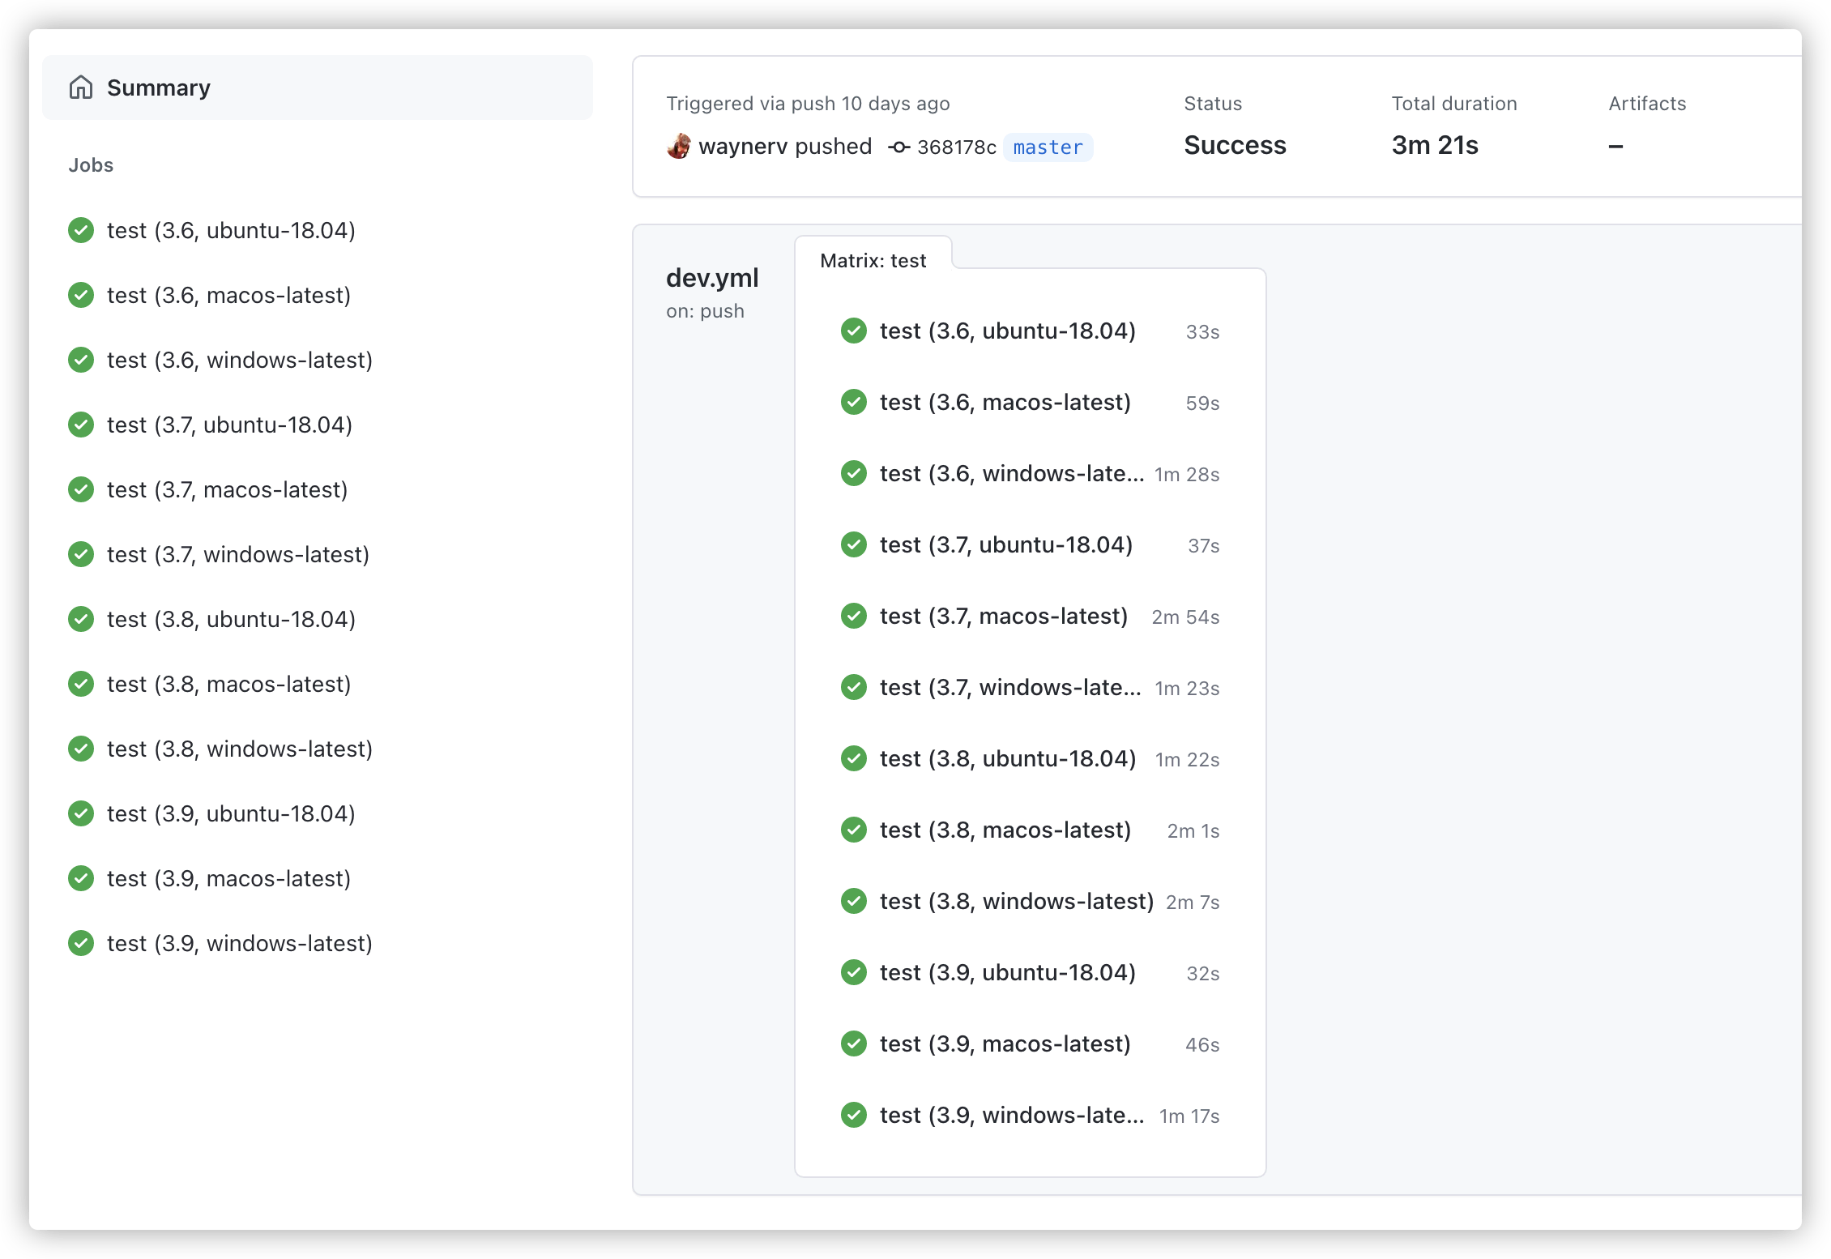Click the commit icon beside 368178c
The width and height of the screenshot is (1831, 1259).
click(898, 147)
